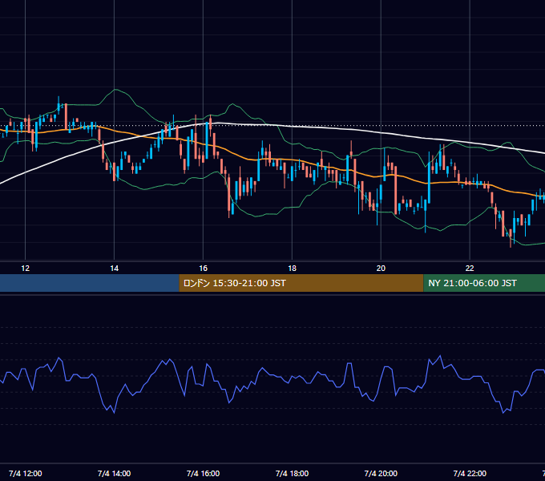Click the ロンドン 15:30-21:00 JST session bar
The width and height of the screenshot is (545, 481).
point(301,283)
